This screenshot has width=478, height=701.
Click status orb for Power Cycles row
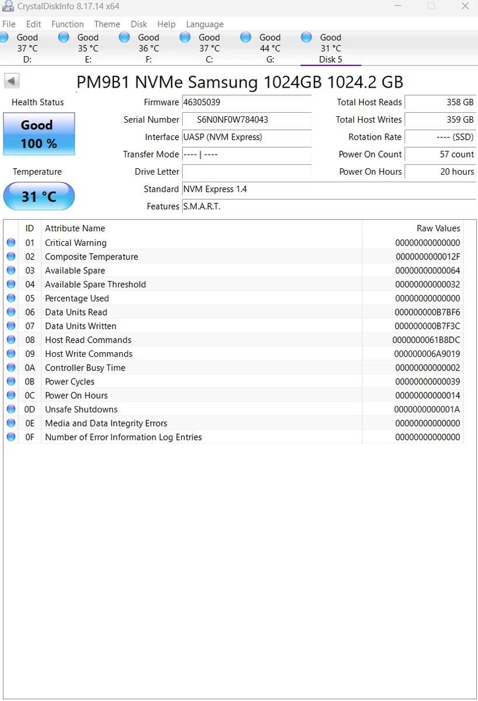11,381
